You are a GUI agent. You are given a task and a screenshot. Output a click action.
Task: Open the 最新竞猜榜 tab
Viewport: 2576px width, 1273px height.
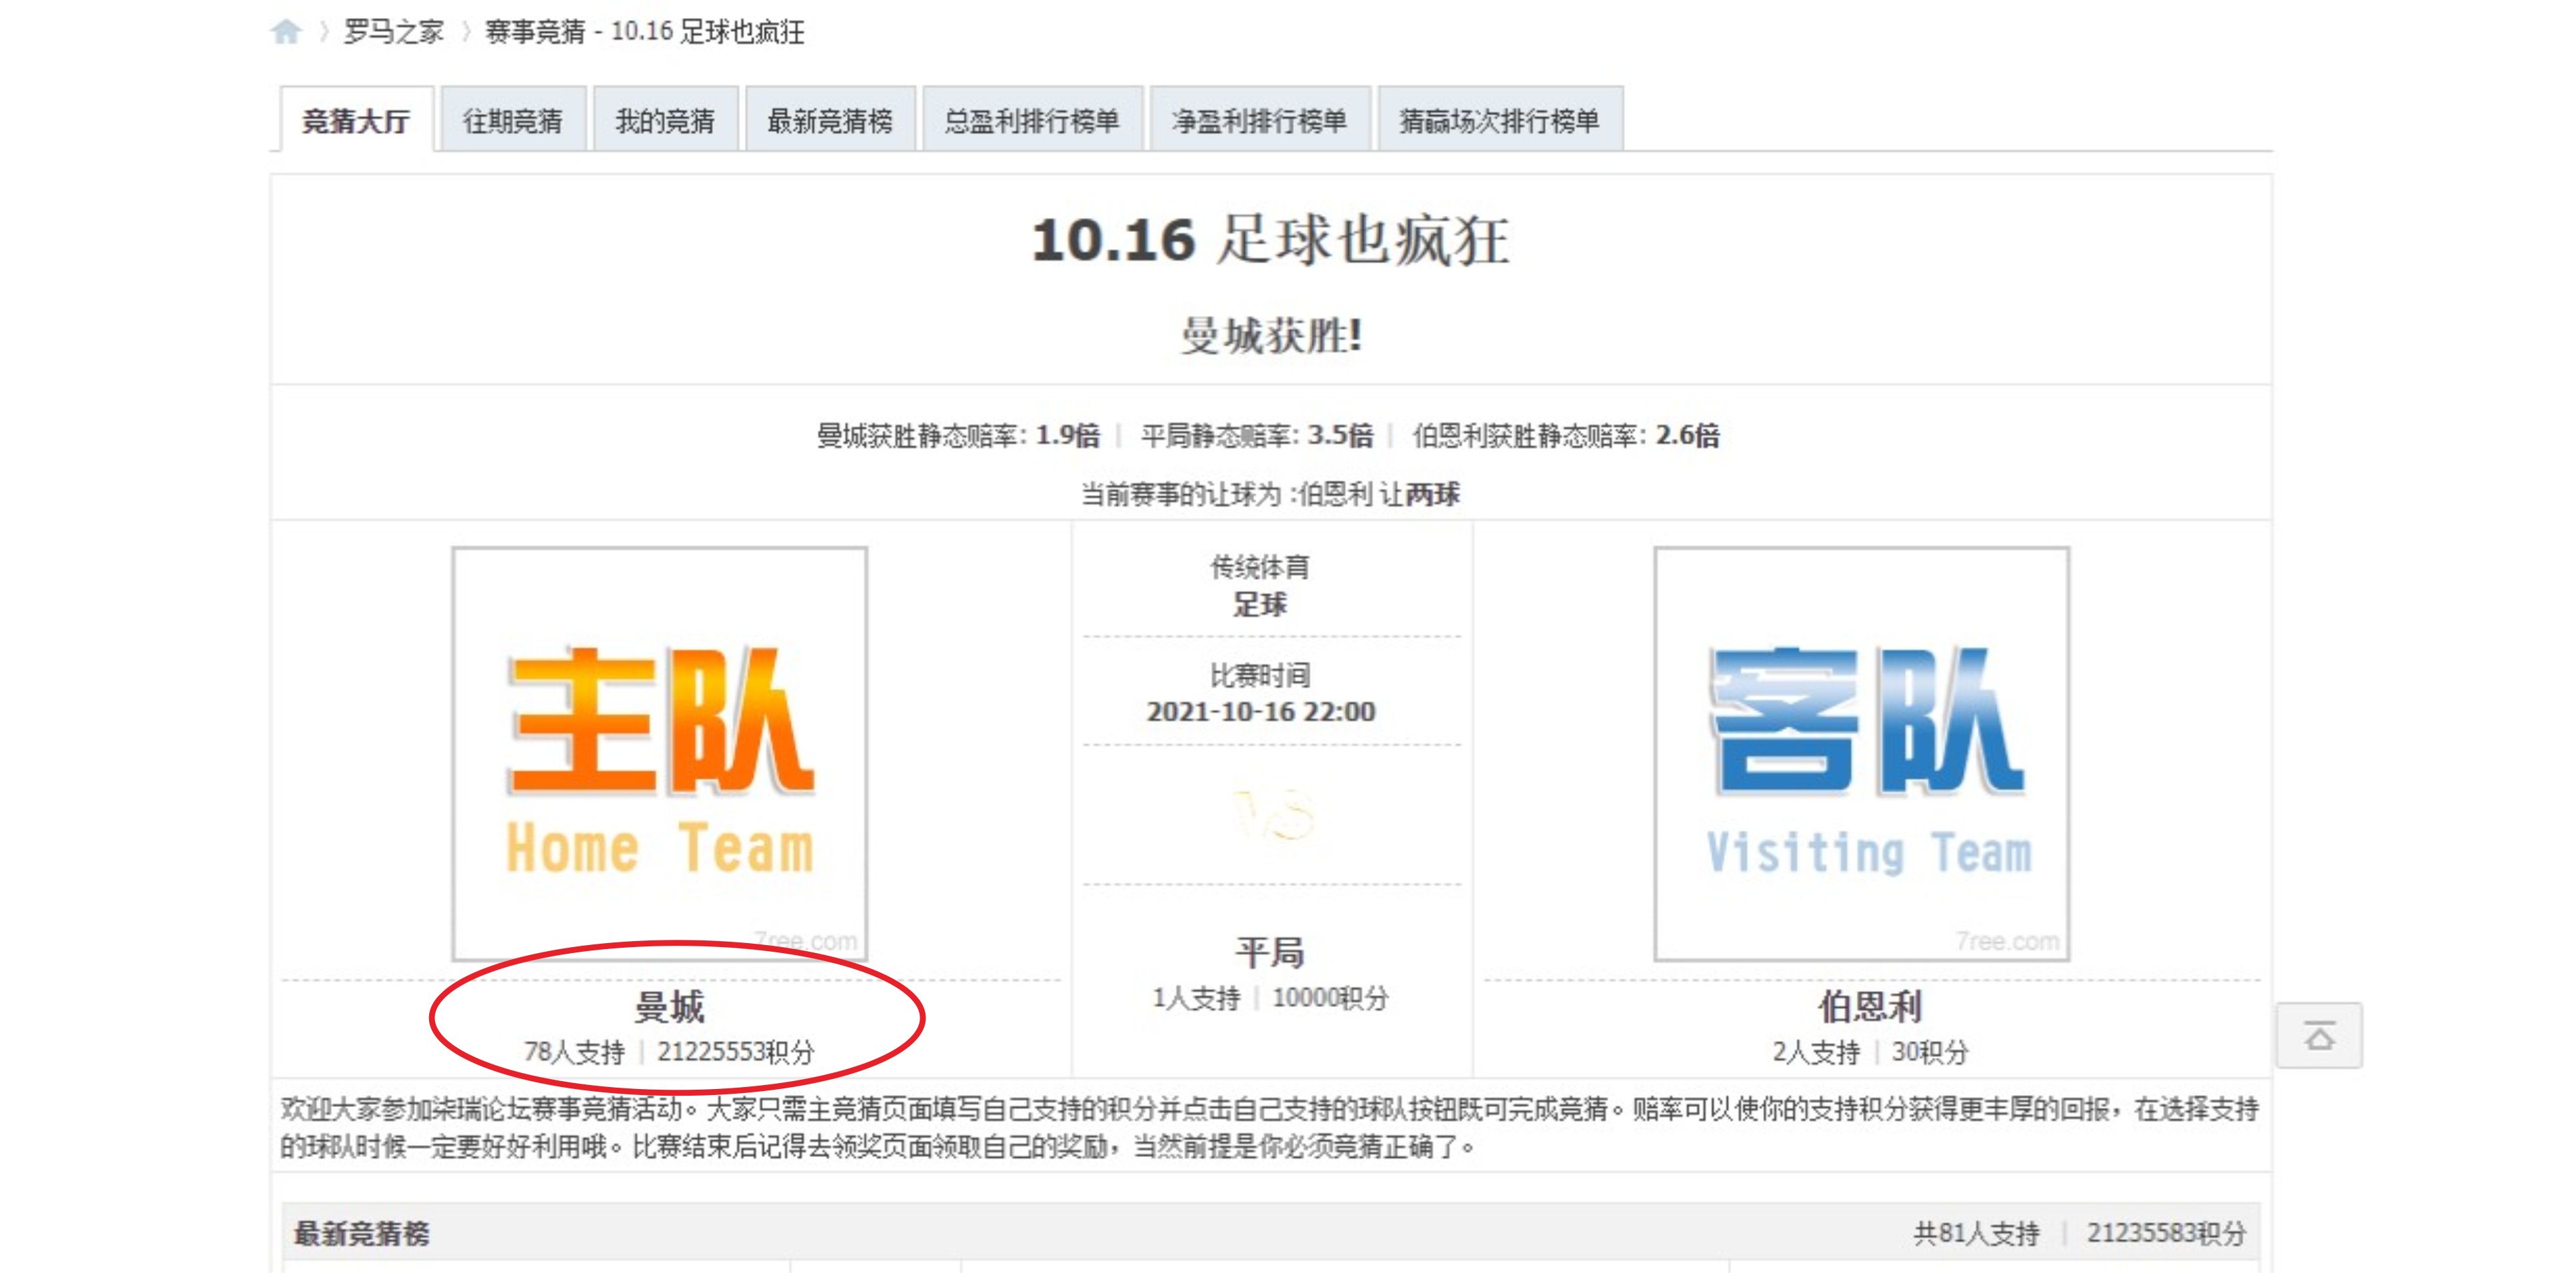832,119
